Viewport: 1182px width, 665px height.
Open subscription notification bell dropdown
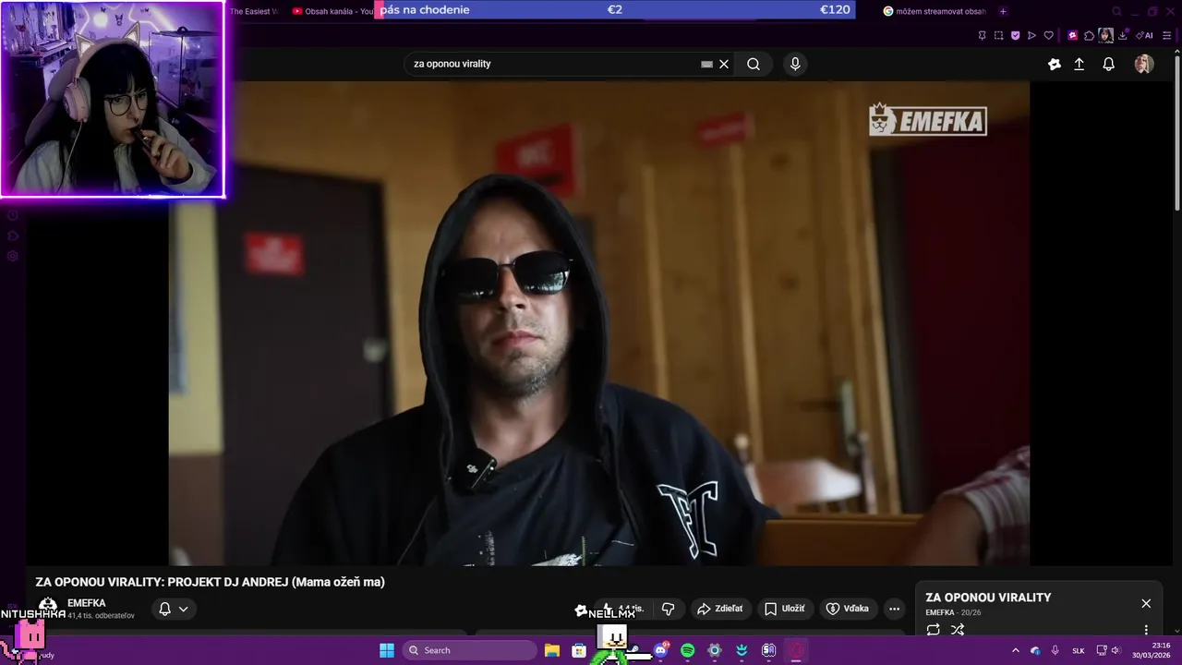[x=173, y=609]
